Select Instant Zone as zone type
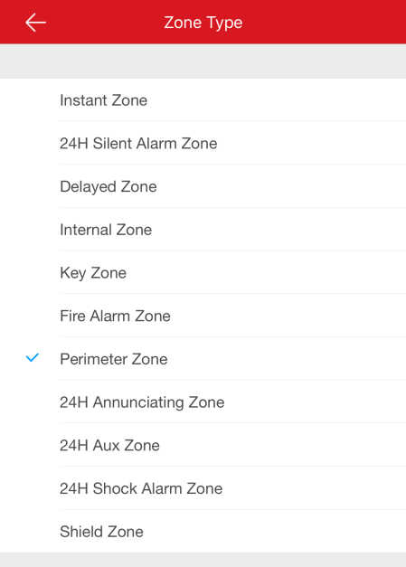The width and height of the screenshot is (406, 567). tap(203, 99)
